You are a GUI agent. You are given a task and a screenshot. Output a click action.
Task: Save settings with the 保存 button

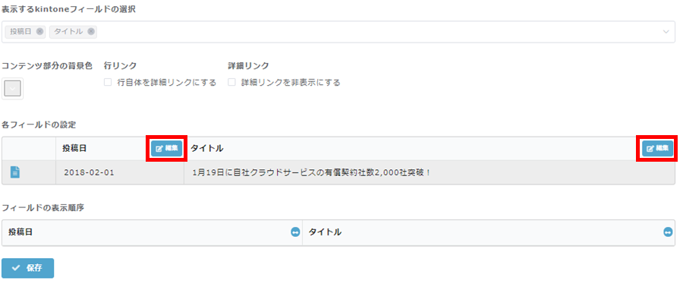pyautogui.click(x=28, y=268)
